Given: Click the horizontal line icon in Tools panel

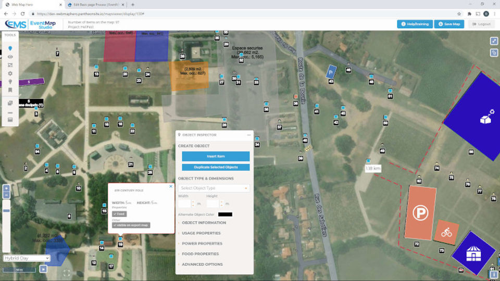Looking at the screenshot, I should (x=10, y=113).
